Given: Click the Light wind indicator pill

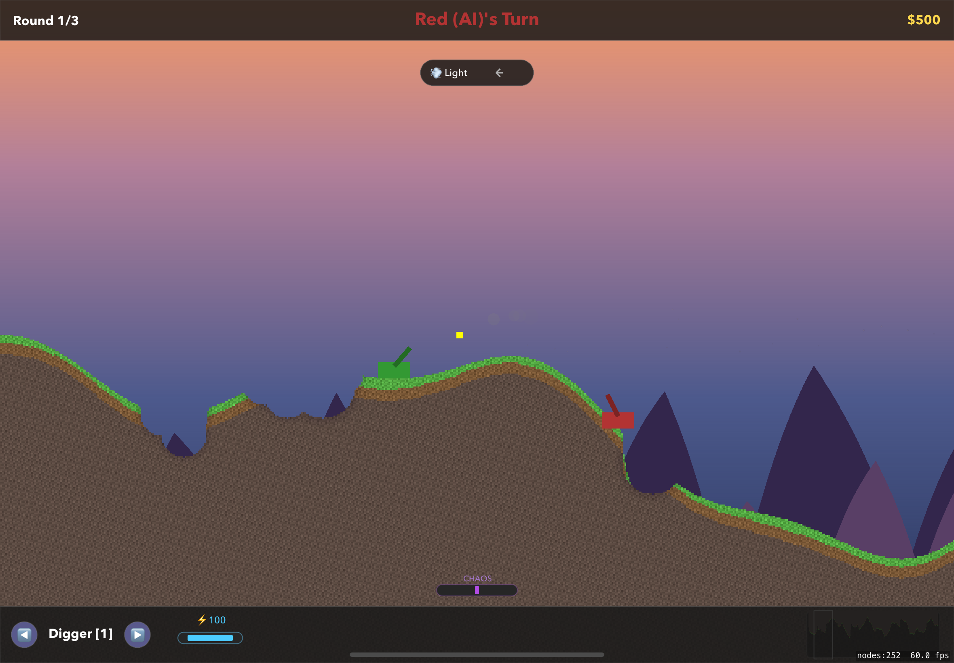Looking at the screenshot, I should pyautogui.click(x=476, y=73).
